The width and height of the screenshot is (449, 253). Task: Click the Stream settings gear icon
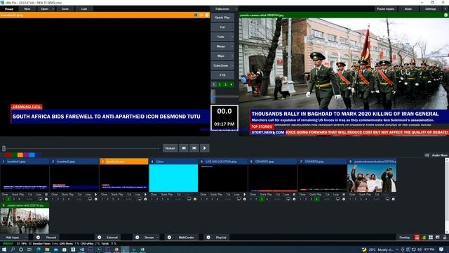(138, 238)
